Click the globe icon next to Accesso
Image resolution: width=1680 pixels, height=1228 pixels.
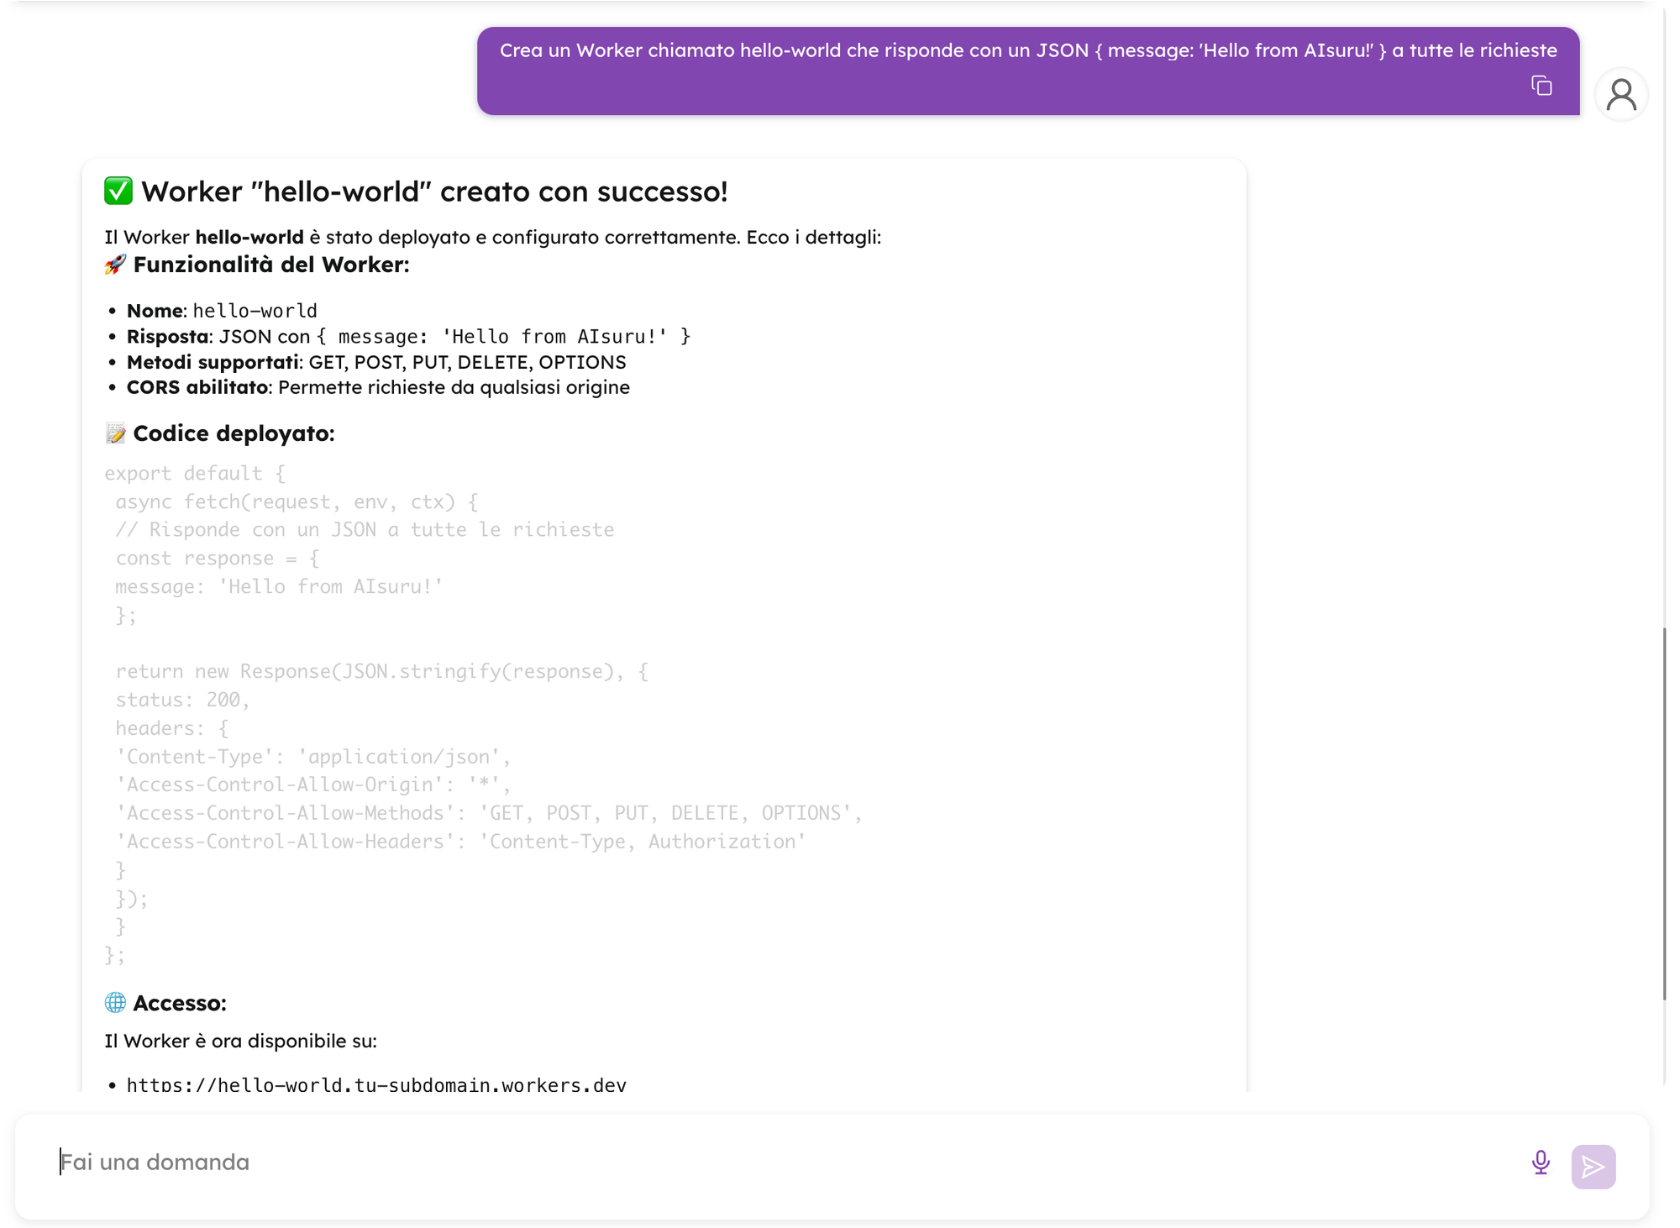(x=115, y=1002)
